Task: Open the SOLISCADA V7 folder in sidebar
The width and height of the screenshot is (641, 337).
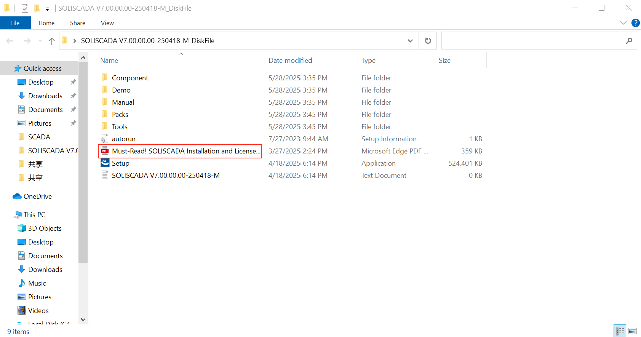Action: [x=53, y=151]
